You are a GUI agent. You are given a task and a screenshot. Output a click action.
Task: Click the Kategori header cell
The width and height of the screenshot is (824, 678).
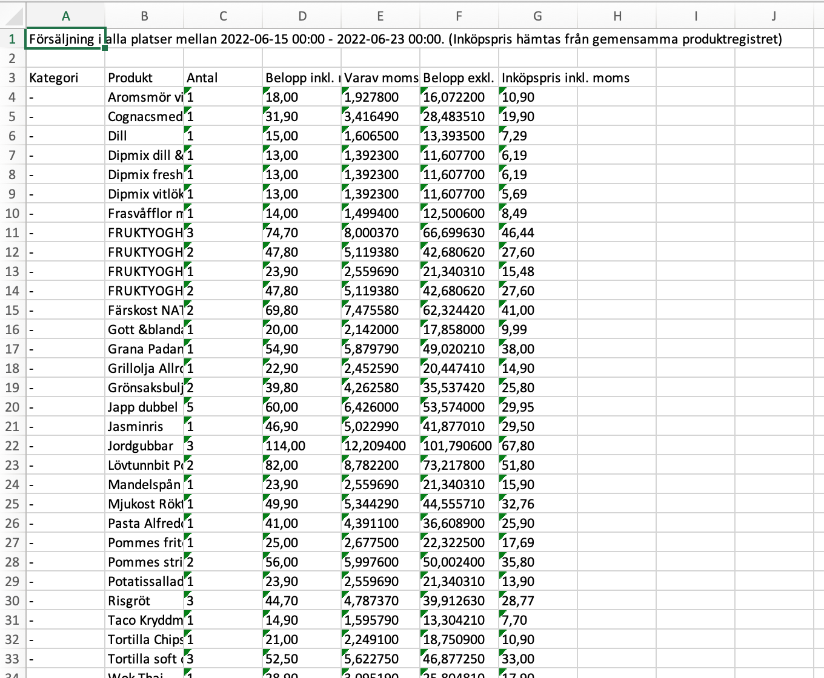(65, 77)
